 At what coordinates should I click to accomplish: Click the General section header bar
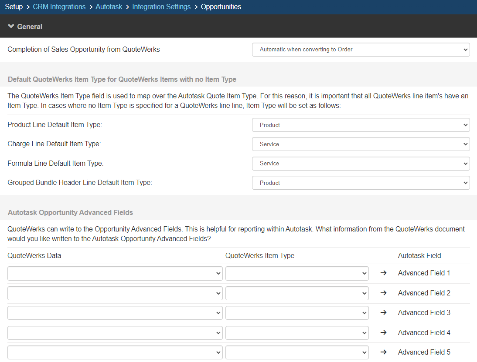click(x=238, y=27)
